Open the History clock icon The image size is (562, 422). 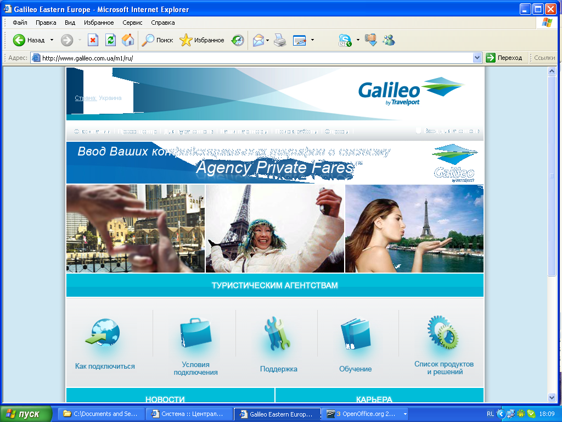coord(238,40)
